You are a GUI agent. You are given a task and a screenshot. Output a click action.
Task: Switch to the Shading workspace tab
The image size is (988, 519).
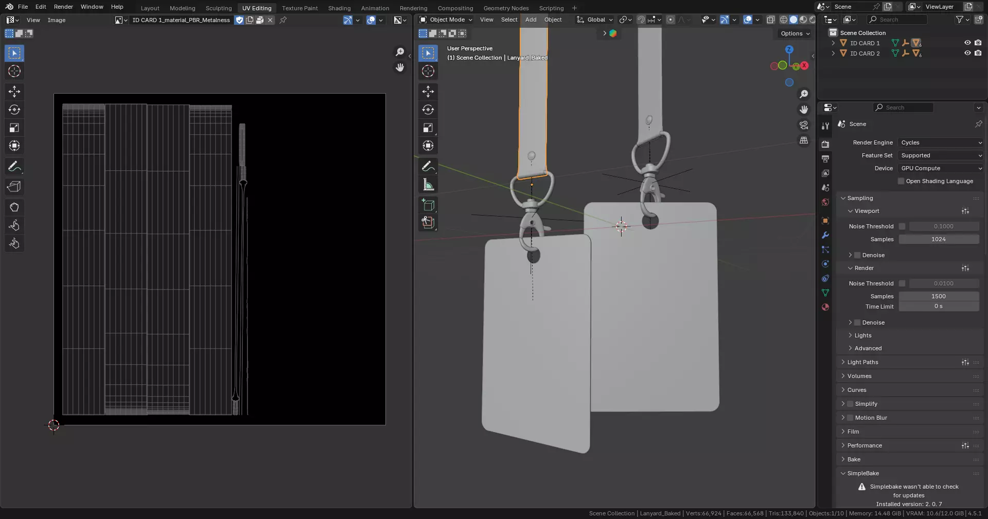tap(339, 8)
